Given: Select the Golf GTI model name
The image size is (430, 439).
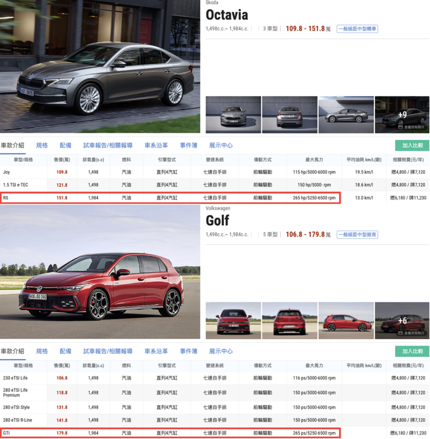Looking at the screenshot, I should 6,433.
